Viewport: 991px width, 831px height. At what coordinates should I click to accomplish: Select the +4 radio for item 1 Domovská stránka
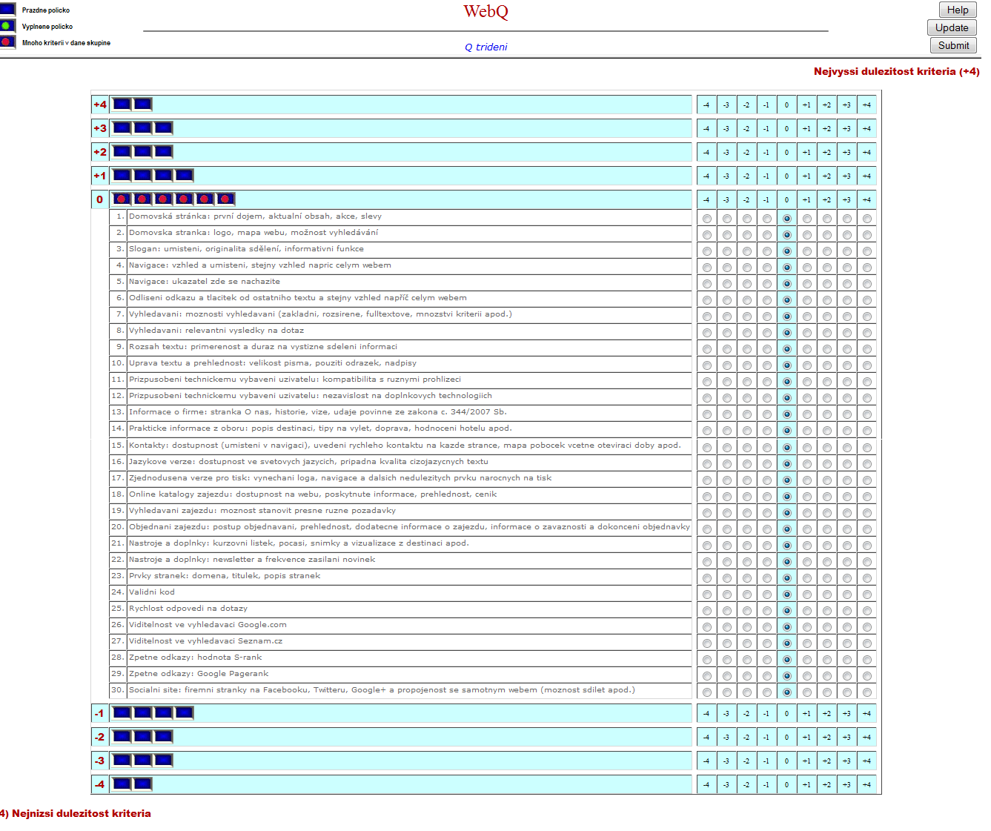pyautogui.click(x=867, y=219)
